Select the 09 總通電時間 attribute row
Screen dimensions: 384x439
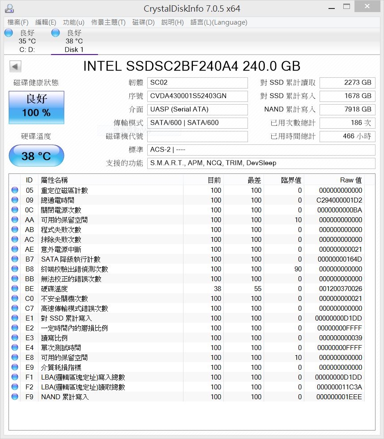click(187, 200)
